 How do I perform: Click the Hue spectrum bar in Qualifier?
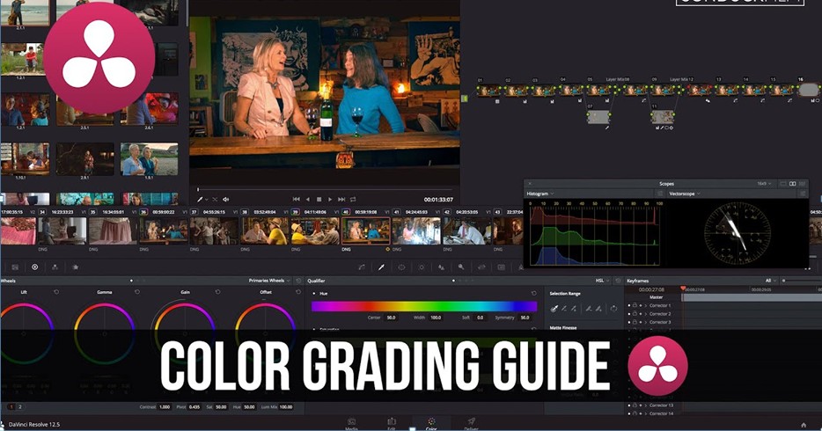pyautogui.click(x=423, y=306)
